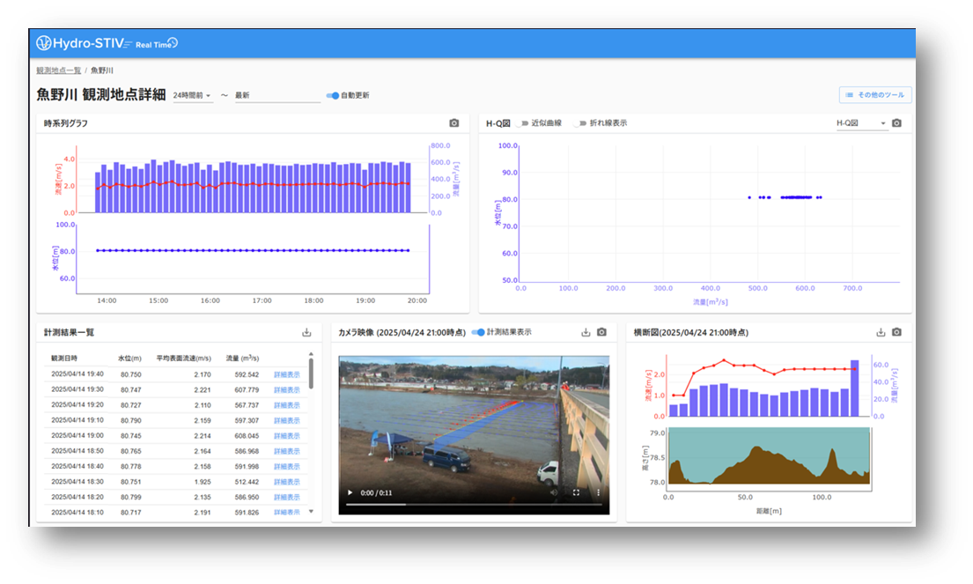The image size is (973, 584).
Task: Select the flow value 512.442
Action: click(x=247, y=482)
